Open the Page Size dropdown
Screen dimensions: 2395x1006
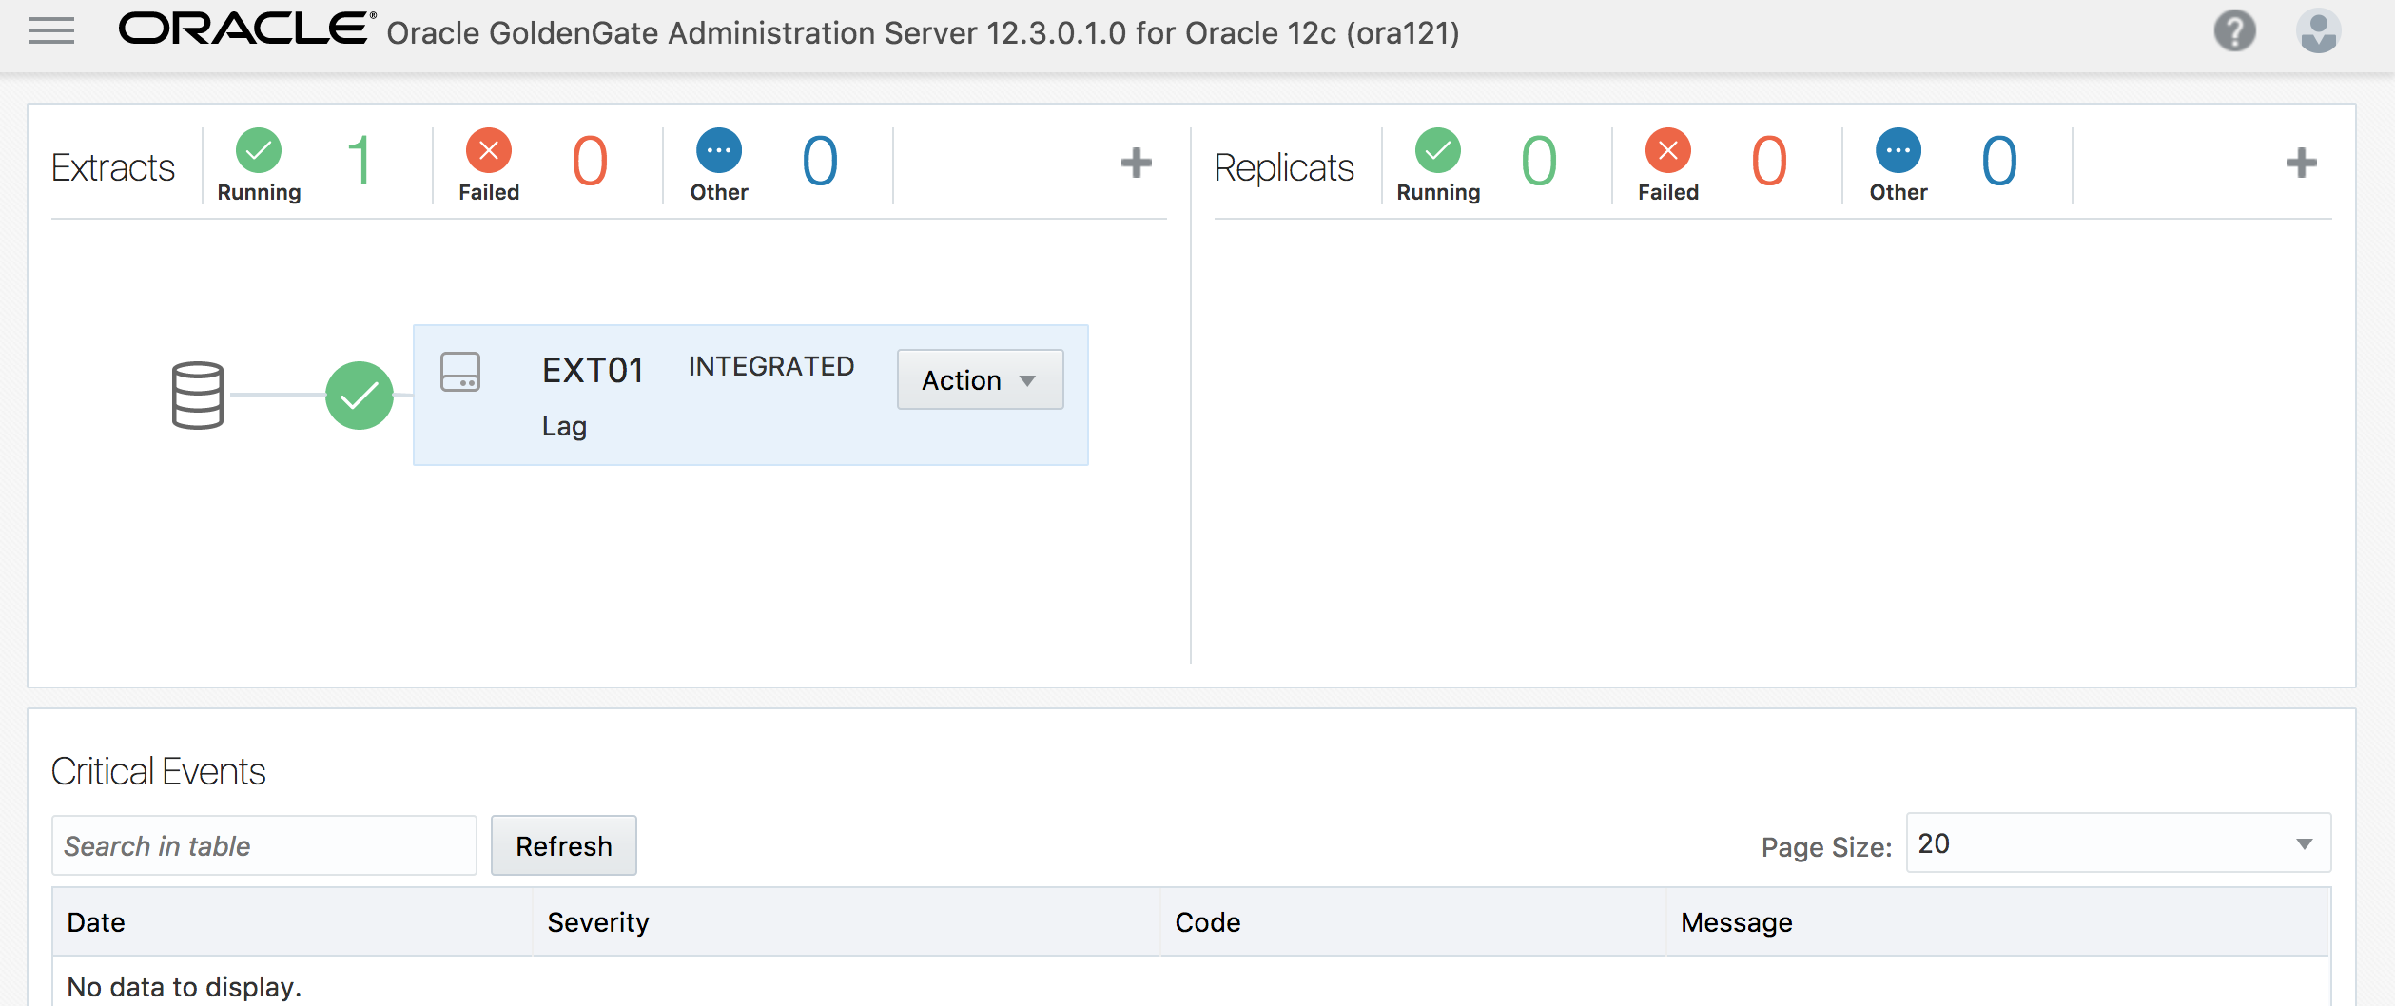point(2115,843)
